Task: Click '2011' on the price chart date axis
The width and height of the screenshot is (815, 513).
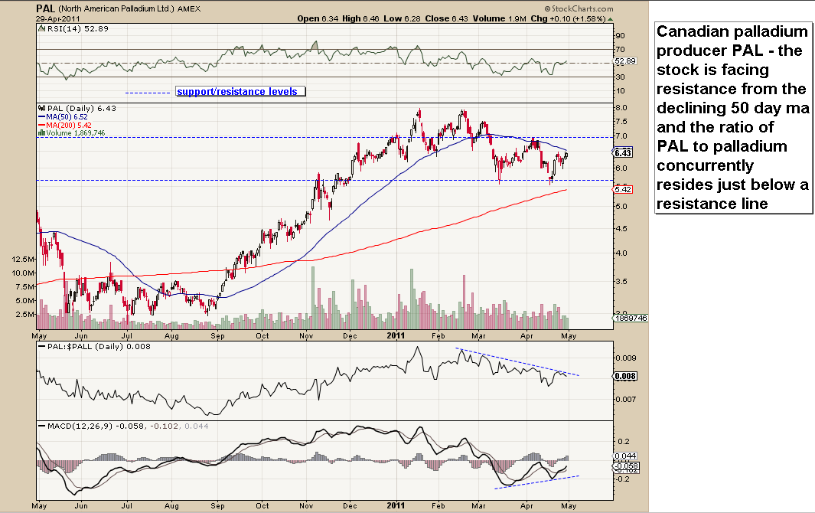Action: [x=396, y=335]
